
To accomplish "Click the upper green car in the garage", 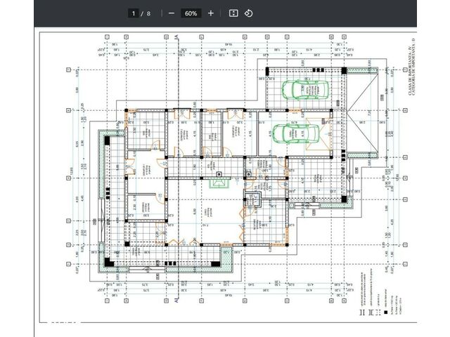I will click(300, 89).
